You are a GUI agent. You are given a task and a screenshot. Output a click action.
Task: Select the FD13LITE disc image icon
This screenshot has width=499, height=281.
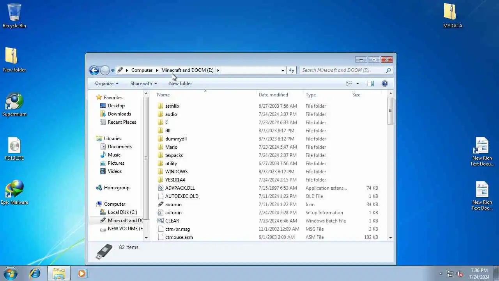point(14,149)
